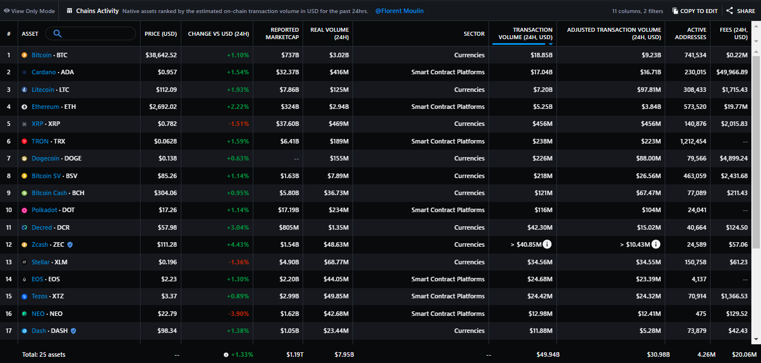Image resolution: width=761 pixels, height=363 pixels.
Task: Sort by Change vs USD (24H) header
Action: [x=219, y=33]
